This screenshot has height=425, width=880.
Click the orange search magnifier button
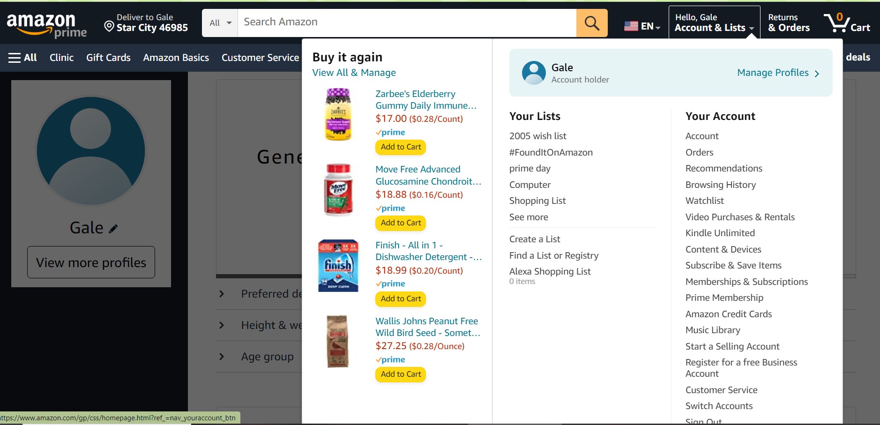coord(591,23)
